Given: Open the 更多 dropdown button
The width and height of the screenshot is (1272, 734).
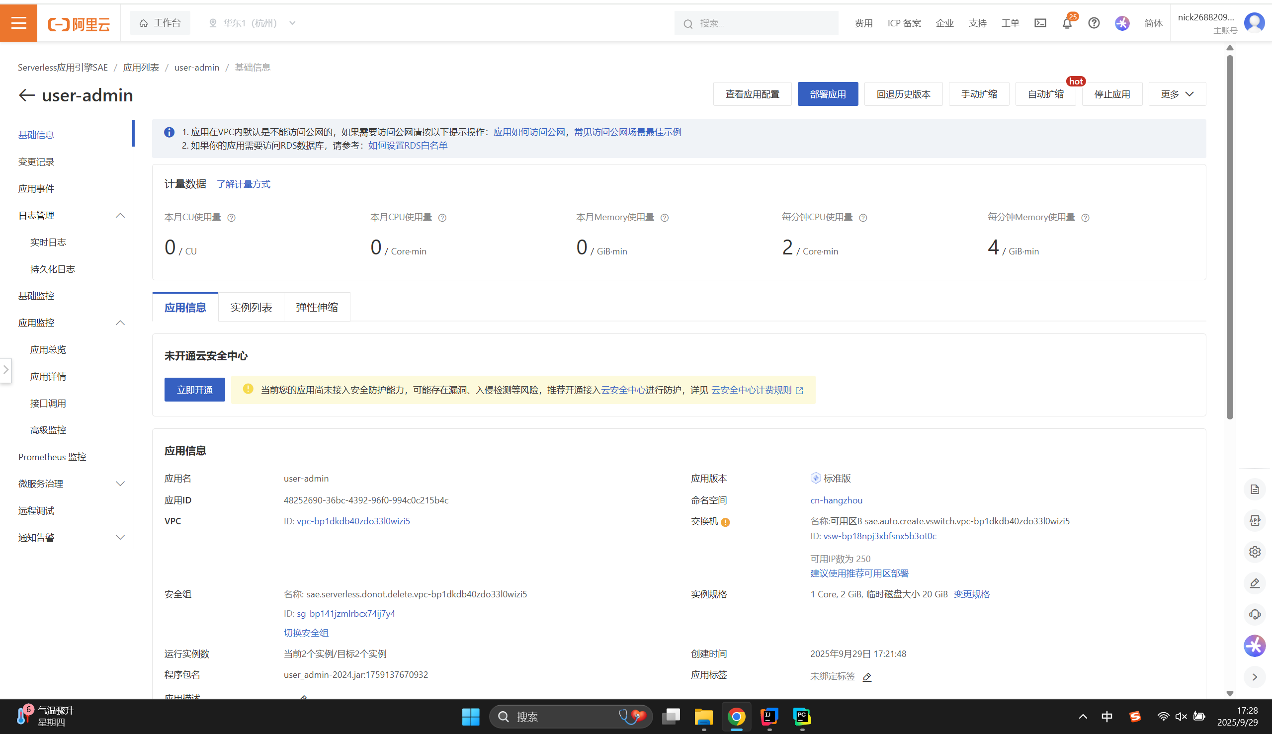Looking at the screenshot, I should pos(1177,94).
